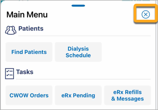Click the word Orders in the CWOW tile

[39, 95]
